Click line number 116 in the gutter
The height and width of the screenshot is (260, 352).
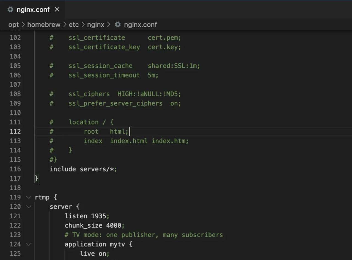point(15,169)
